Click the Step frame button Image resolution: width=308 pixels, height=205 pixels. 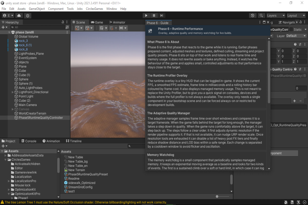(x=161, y=16)
